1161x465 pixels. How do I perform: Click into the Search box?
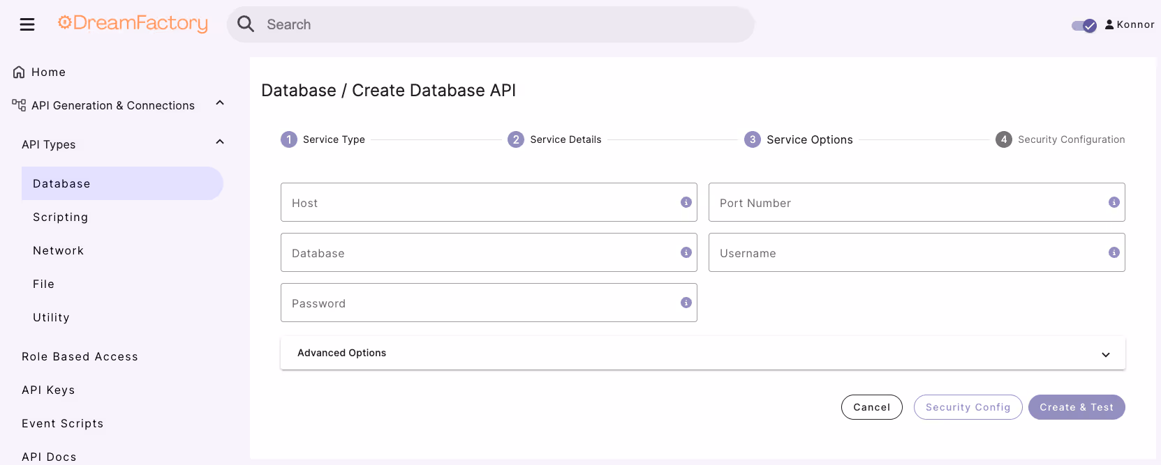[x=491, y=24]
